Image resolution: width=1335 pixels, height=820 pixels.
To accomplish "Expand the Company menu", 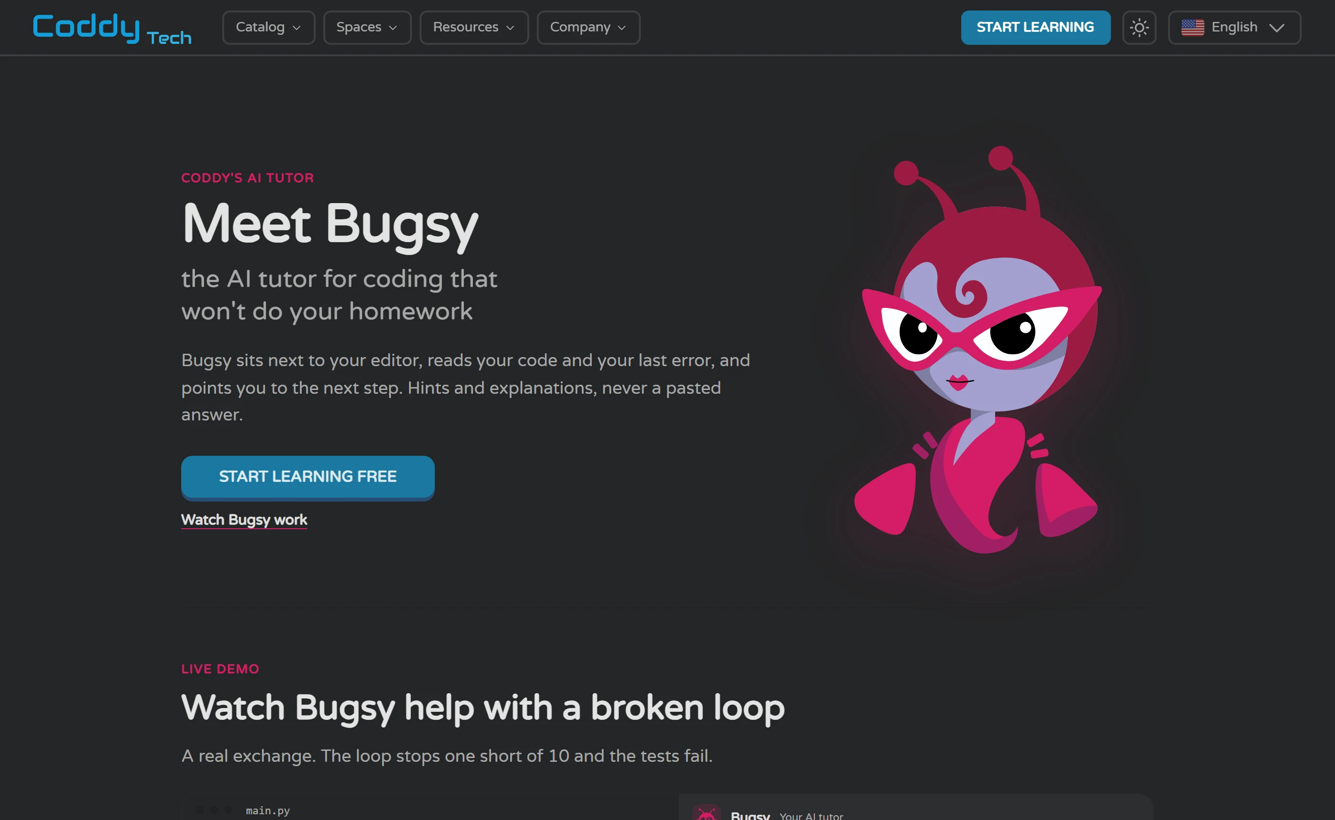I will [588, 27].
